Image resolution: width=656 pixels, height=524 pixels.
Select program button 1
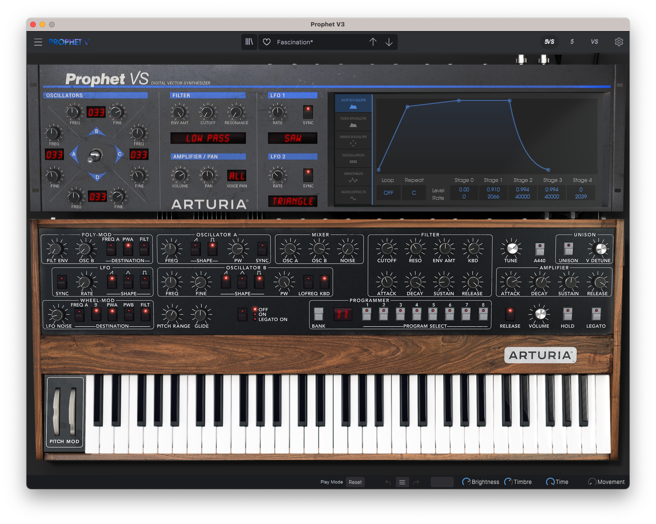point(367,314)
